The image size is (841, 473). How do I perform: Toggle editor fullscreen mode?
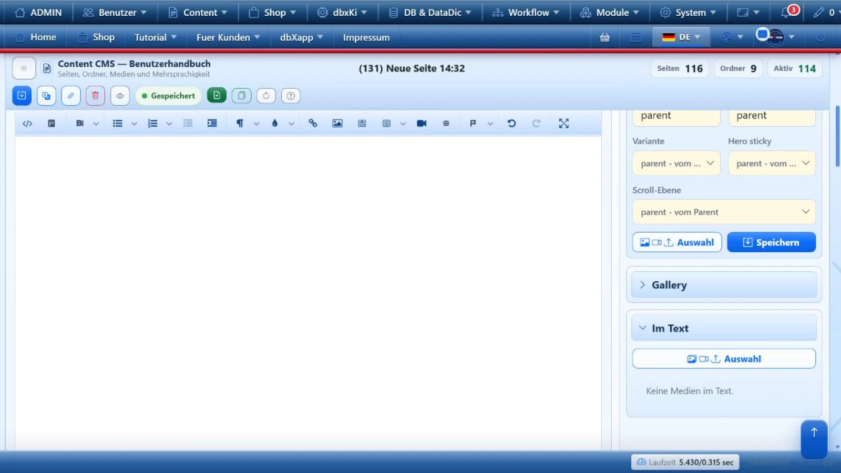click(563, 124)
